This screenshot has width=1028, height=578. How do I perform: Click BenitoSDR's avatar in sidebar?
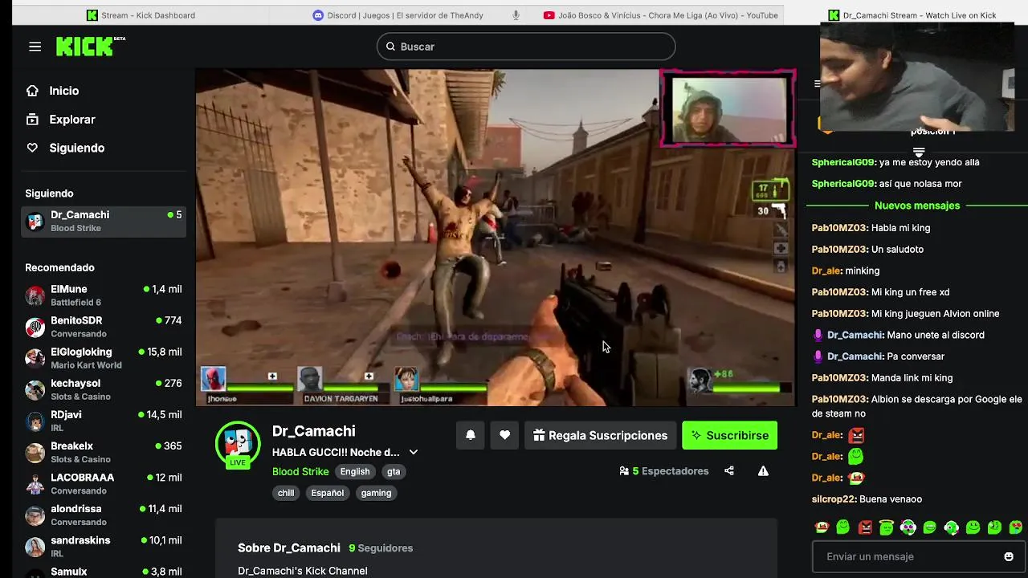pyautogui.click(x=35, y=327)
